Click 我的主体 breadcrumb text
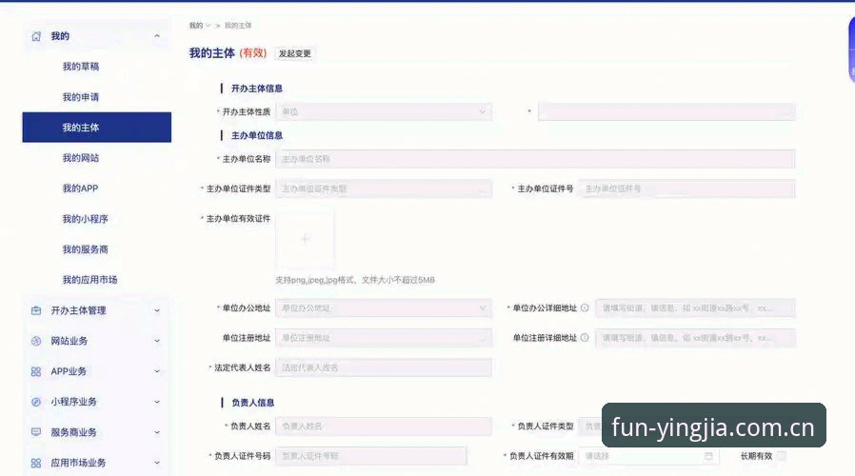The width and height of the screenshot is (855, 476). (x=238, y=26)
